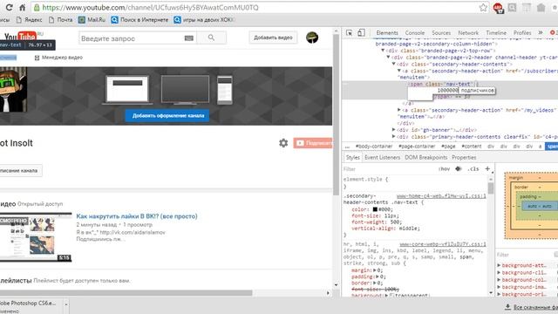The width and height of the screenshot is (558, 314).
Task: Click the Яндекс bookmark
Action: coord(30,19)
